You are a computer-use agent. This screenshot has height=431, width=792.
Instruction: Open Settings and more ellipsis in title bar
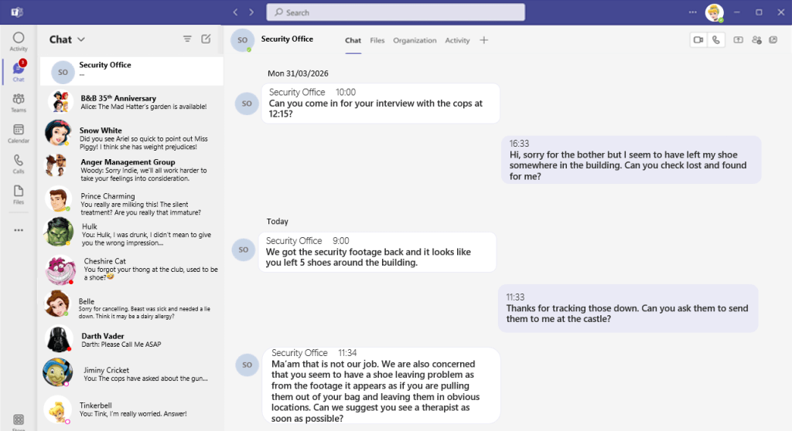coord(692,12)
